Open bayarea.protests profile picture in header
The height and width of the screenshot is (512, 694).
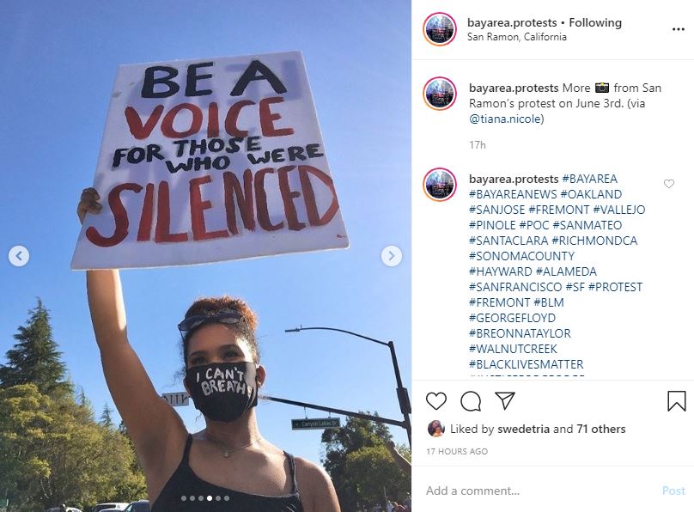coord(440,29)
